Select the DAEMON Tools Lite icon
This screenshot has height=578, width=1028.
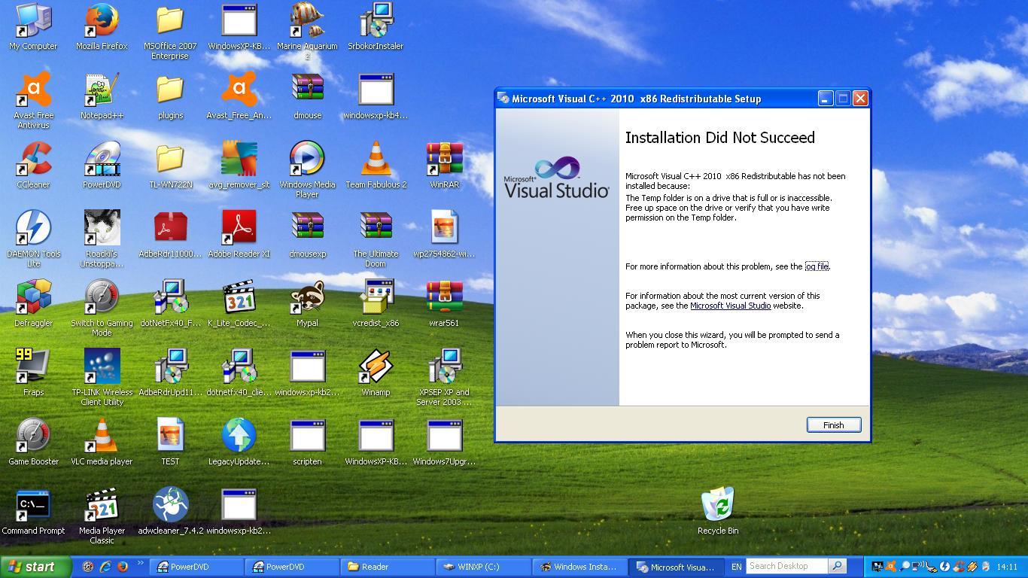(x=33, y=230)
